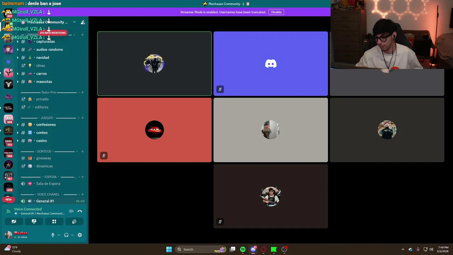Image resolution: width=453 pixels, height=255 pixels.
Task: Mute the microphone
Action: (x=53, y=235)
